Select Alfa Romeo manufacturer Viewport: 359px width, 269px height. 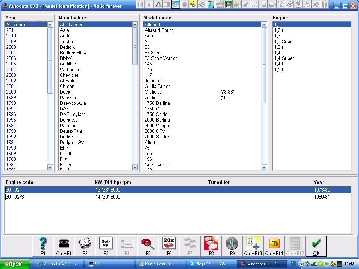(x=95, y=25)
